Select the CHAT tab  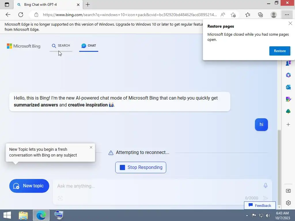tap(89, 46)
